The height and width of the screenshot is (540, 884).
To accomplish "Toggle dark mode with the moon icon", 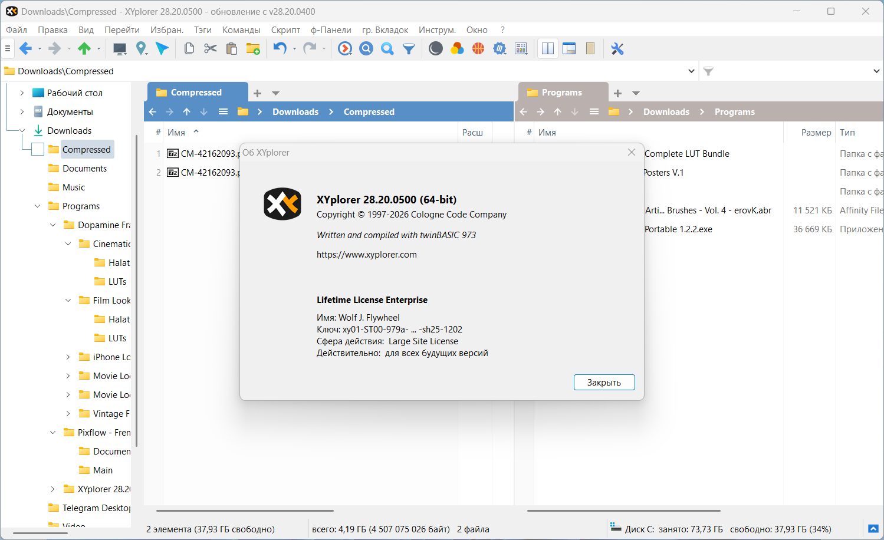I will coord(436,49).
